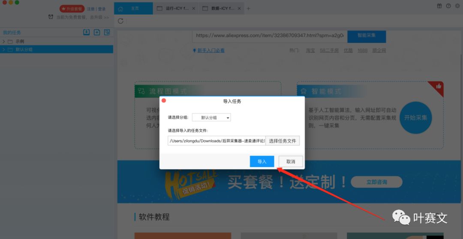This screenshot has height=239, width=463.
Task: Click the search task icon in 我的任务
Action: tap(107, 32)
